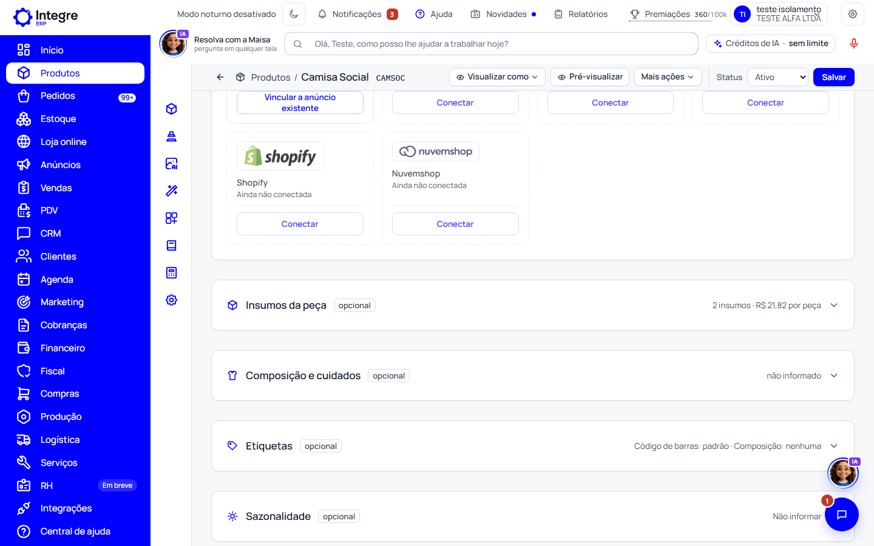874x546 pixels.
Task: Open Agenda calendar icon
Action: [x=24, y=280]
